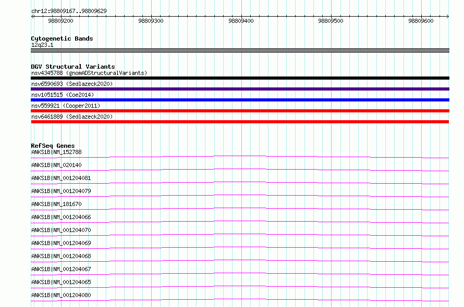Click transcript label ANKS1B|NM_181670
This screenshot has width=464, height=307.
(x=56, y=204)
